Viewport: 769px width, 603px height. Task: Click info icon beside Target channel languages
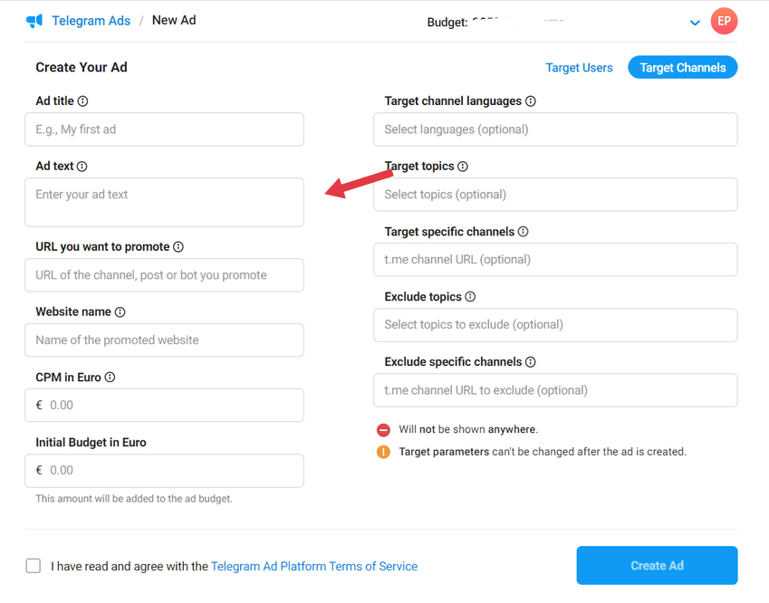[x=531, y=101]
